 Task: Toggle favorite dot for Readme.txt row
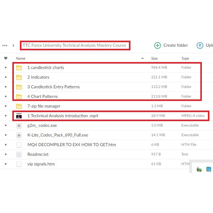pos(6,154)
